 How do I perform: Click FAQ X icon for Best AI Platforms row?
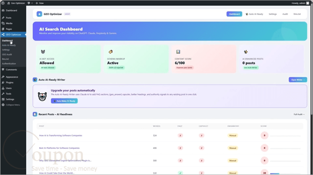pos(180,148)
